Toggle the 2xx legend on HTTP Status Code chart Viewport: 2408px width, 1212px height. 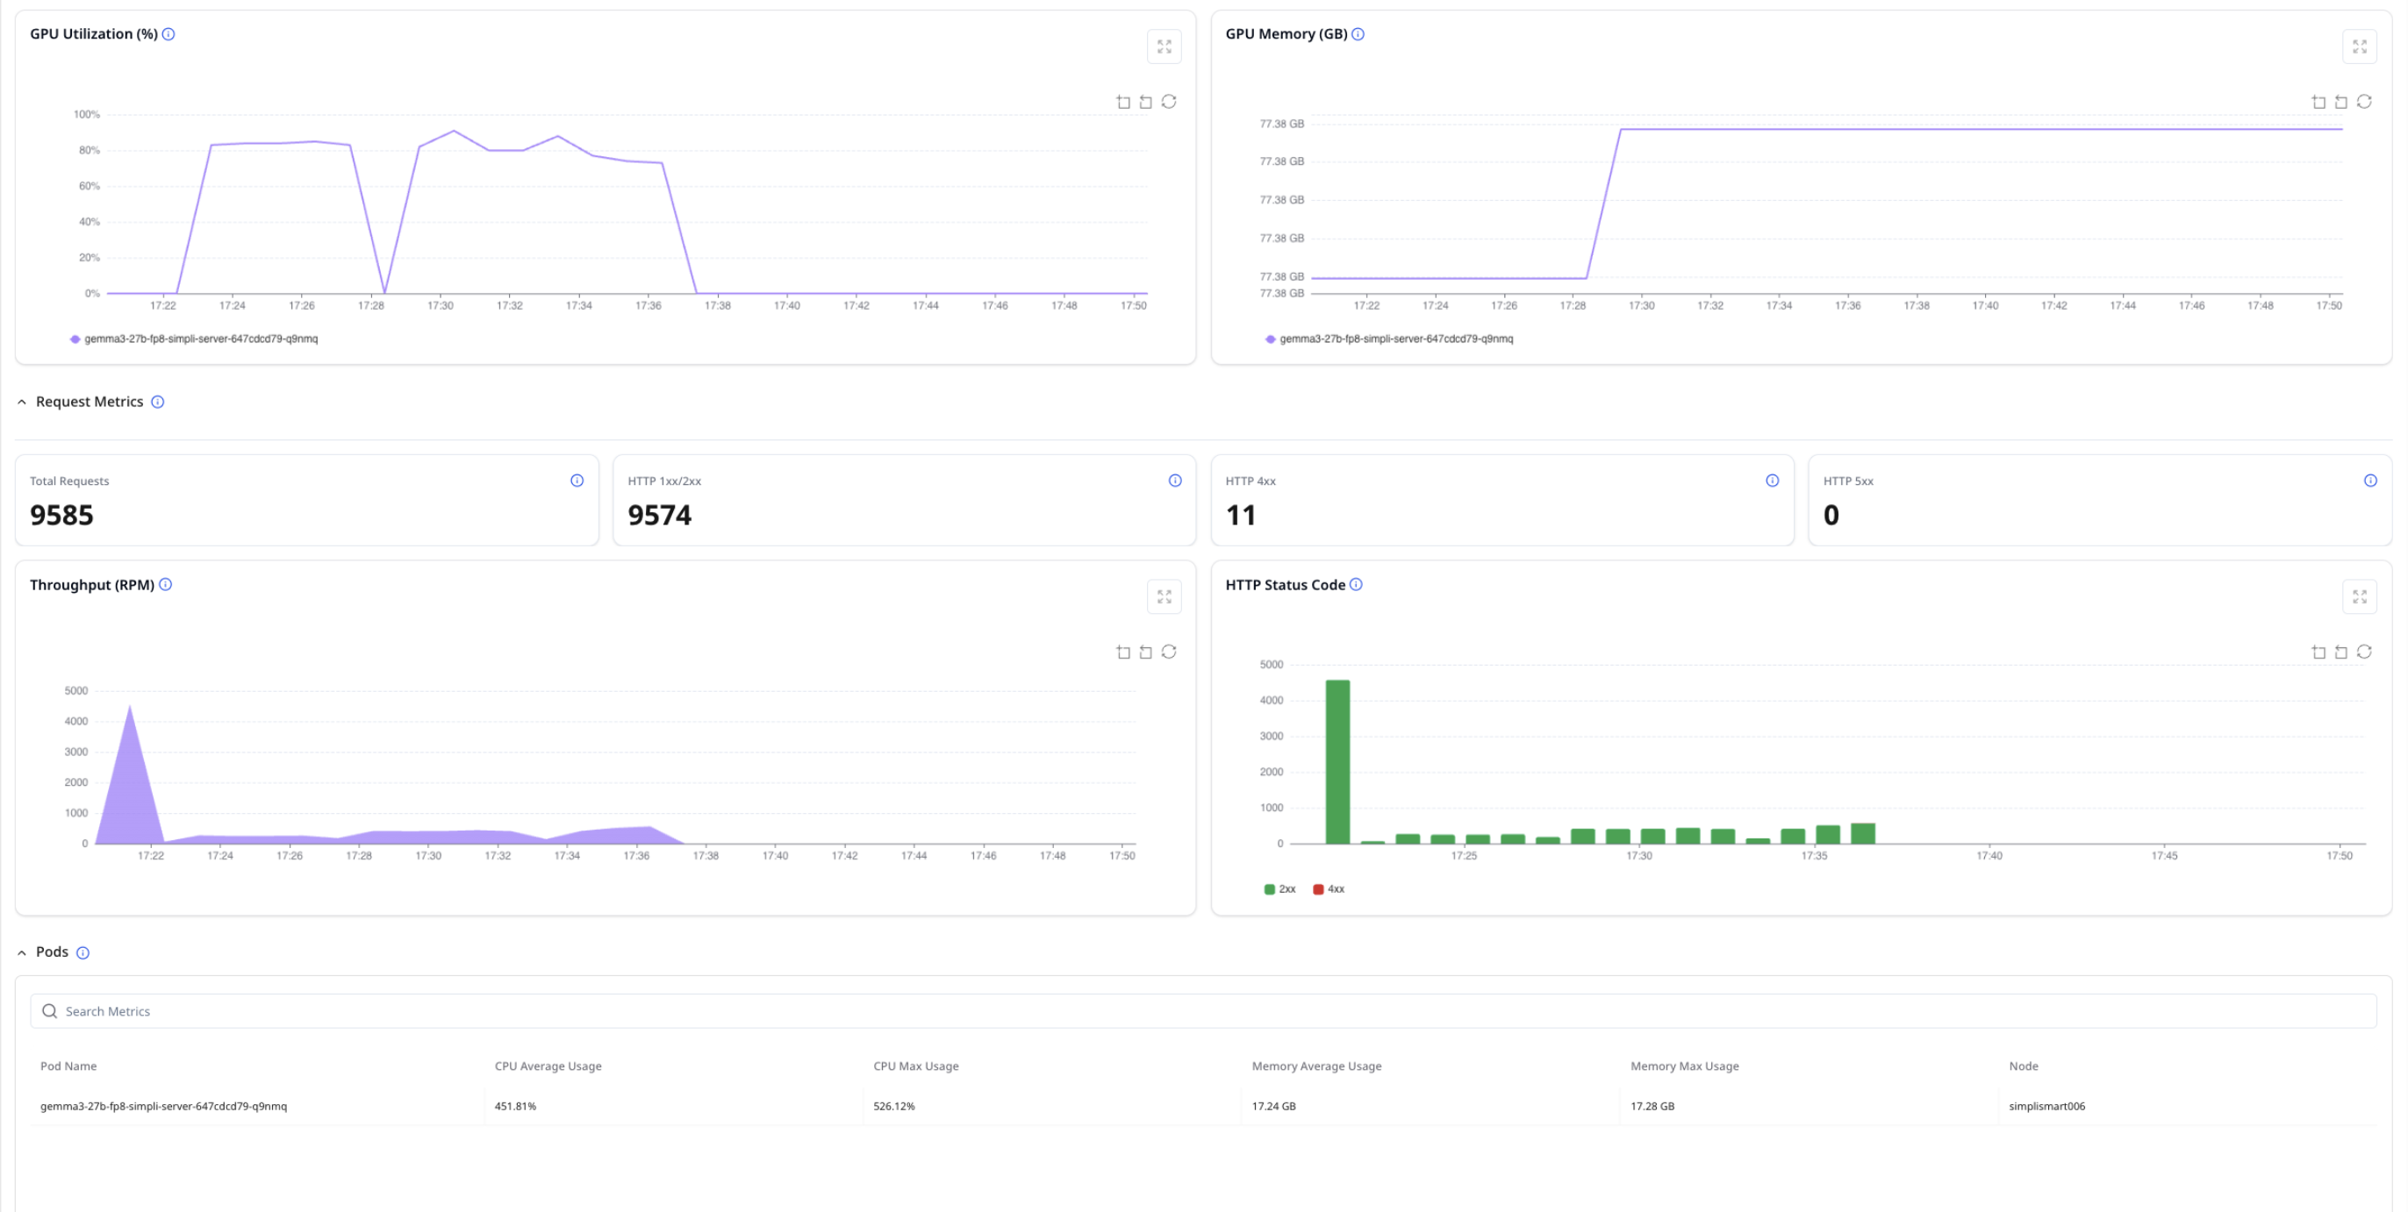click(1279, 888)
